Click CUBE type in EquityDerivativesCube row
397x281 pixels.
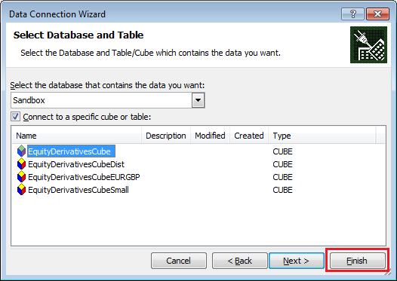282,151
